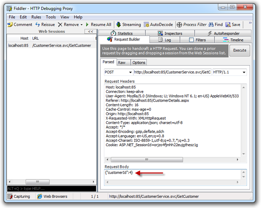Toggle AutoDecode icon
This screenshot has height=208, width=261.
146,25
